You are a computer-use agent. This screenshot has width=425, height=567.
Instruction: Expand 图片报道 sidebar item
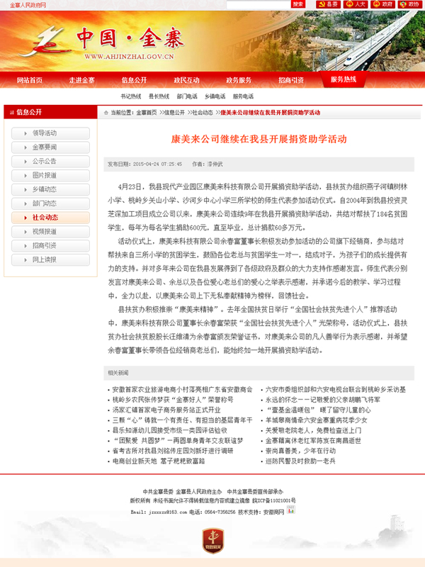pos(50,175)
